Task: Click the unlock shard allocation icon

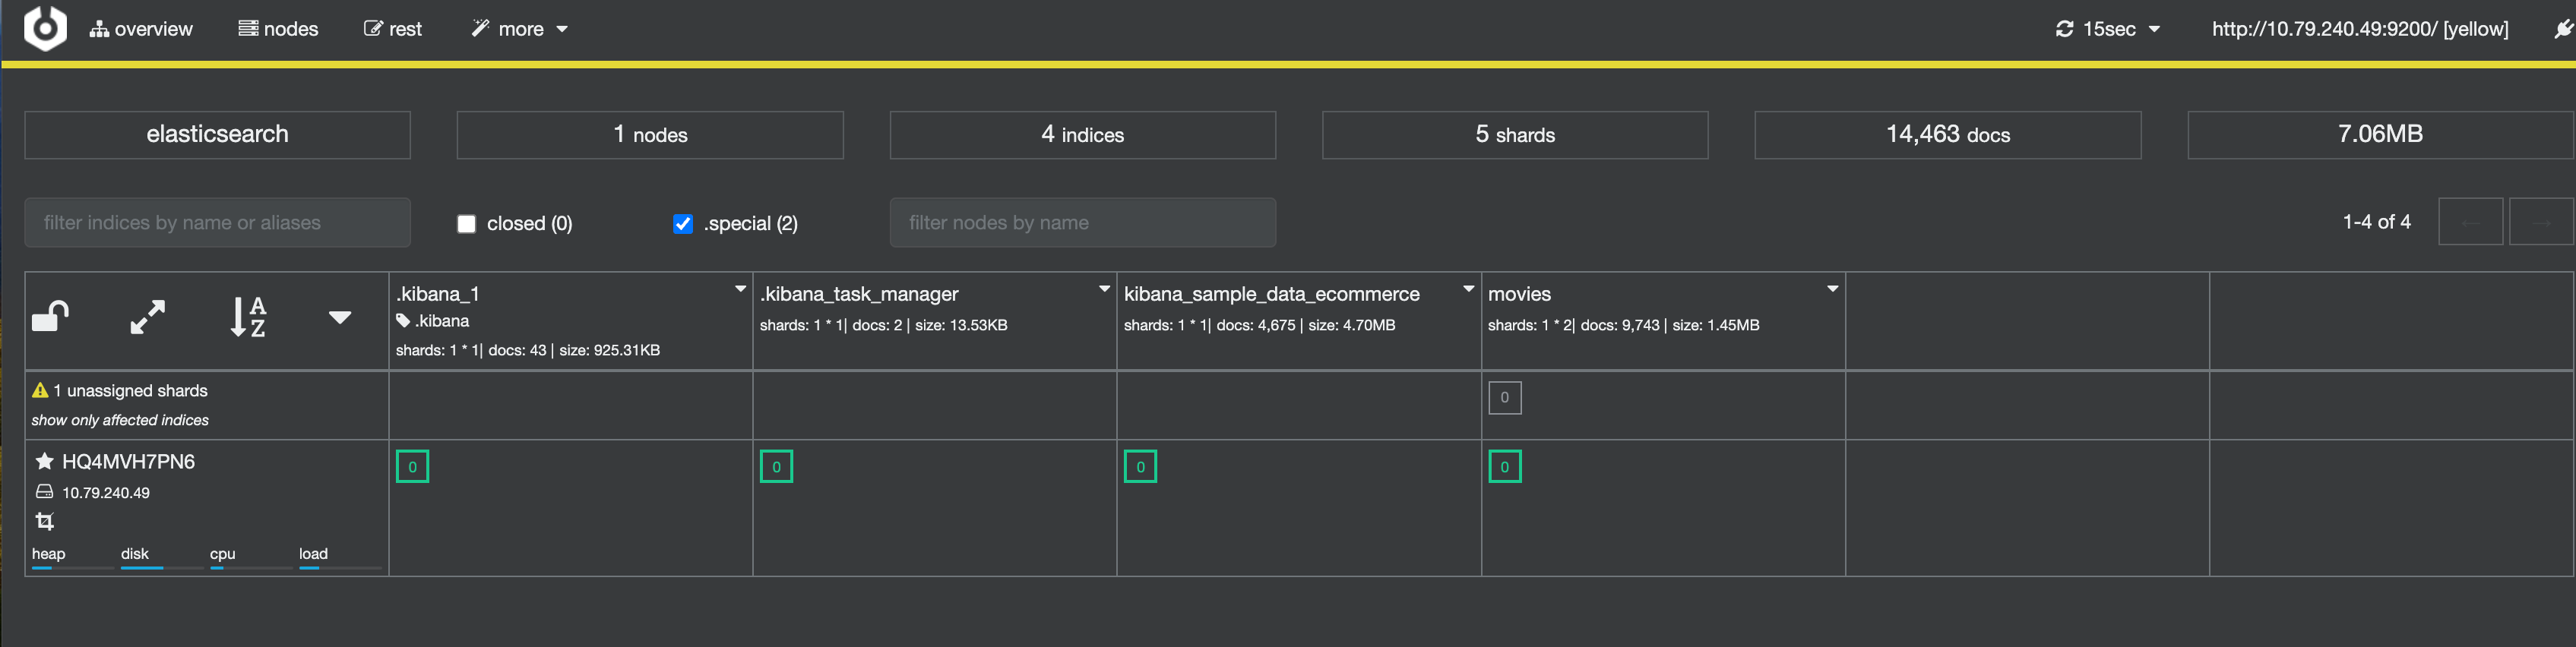Action: point(50,317)
